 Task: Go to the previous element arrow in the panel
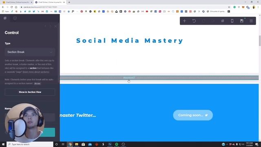45,26
